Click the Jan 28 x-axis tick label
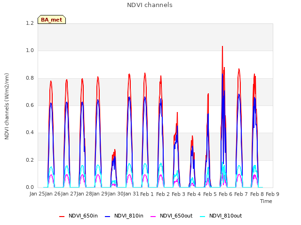This screenshot has width=301, height=225. (x=84, y=194)
